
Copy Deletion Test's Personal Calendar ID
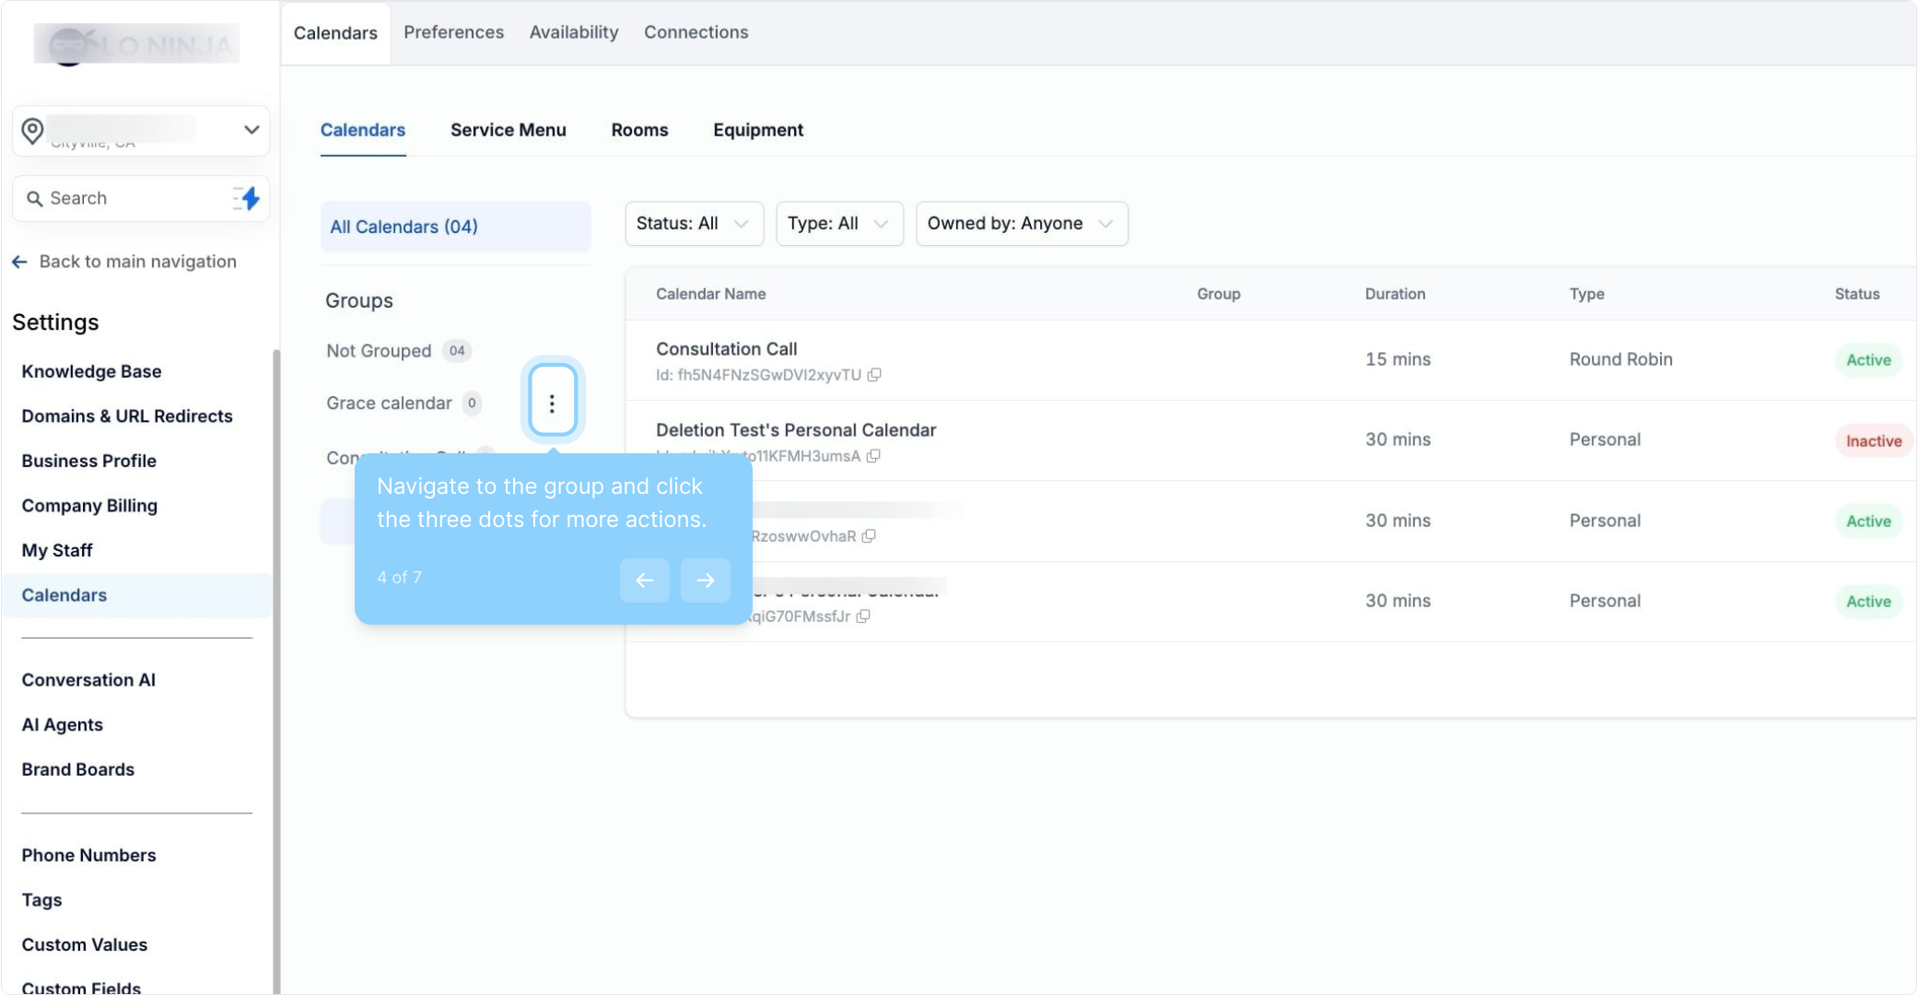pyautogui.click(x=873, y=456)
